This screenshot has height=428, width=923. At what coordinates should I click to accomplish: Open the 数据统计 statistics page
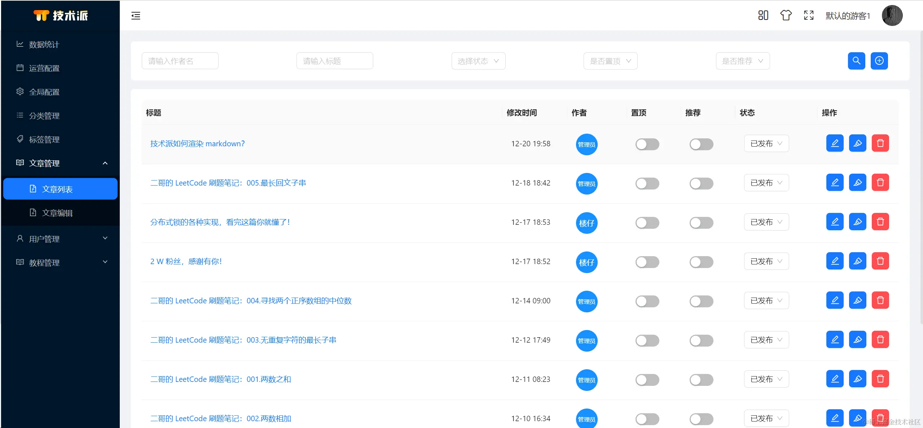tap(44, 44)
